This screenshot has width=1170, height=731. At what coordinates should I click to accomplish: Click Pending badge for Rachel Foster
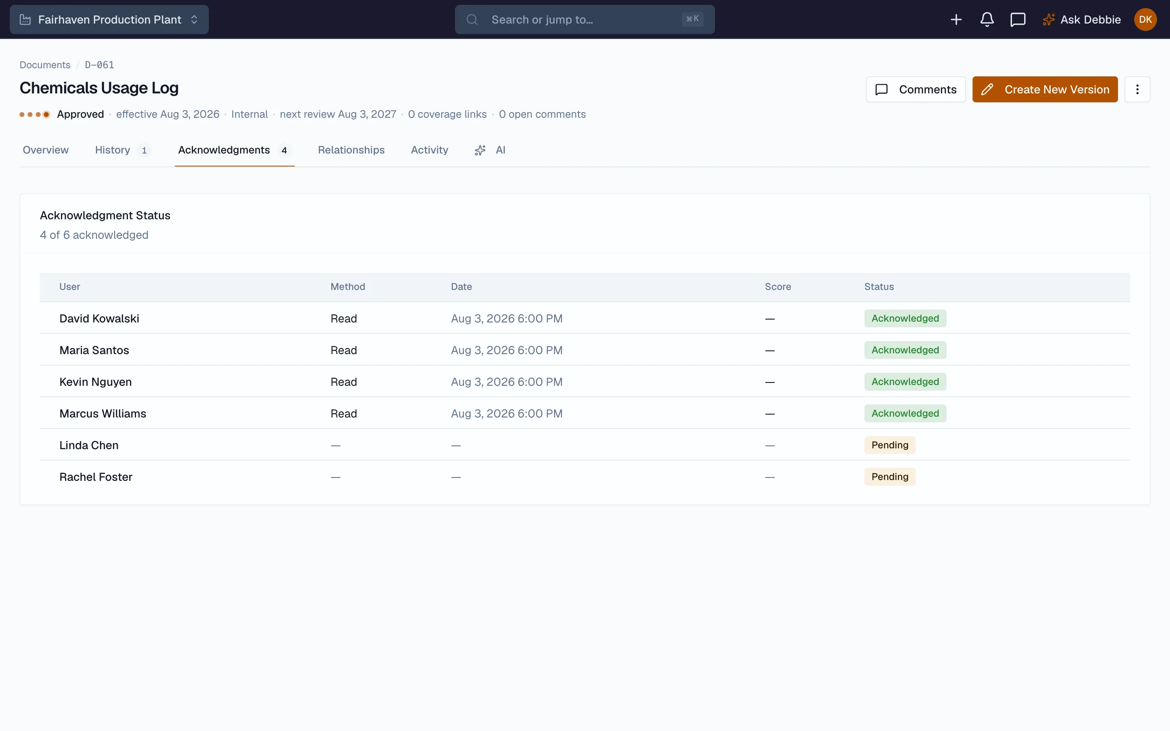tap(890, 477)
